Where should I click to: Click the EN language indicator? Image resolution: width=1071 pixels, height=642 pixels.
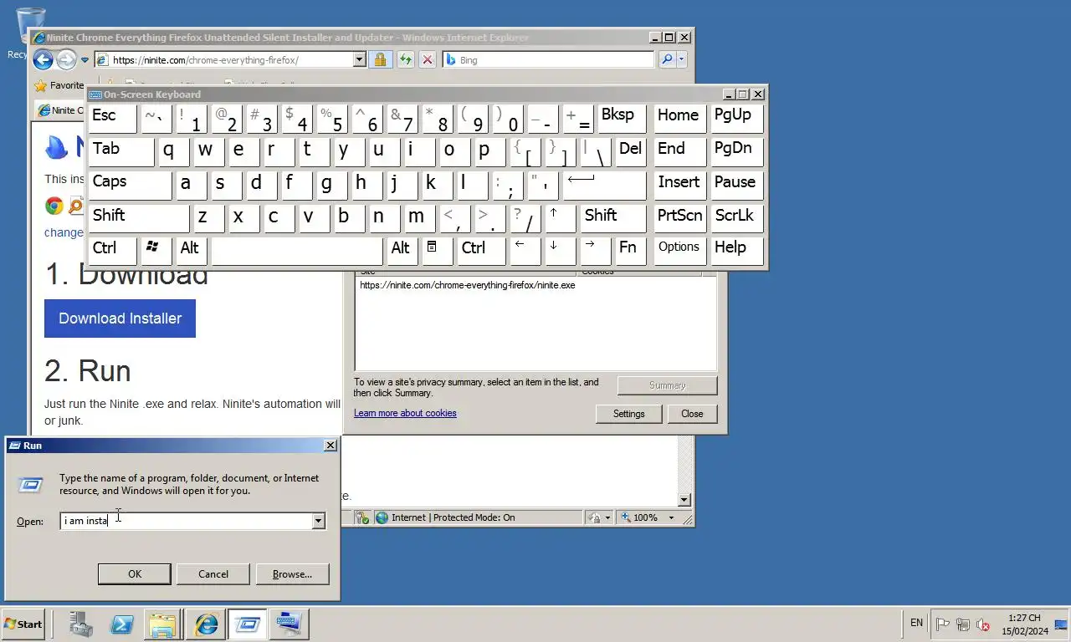coord(917,623)
